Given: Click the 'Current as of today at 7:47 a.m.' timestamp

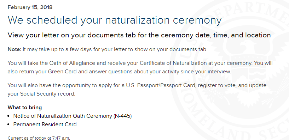Looking at the screenshot, I should pyautogui.click(x=39, y=138).
